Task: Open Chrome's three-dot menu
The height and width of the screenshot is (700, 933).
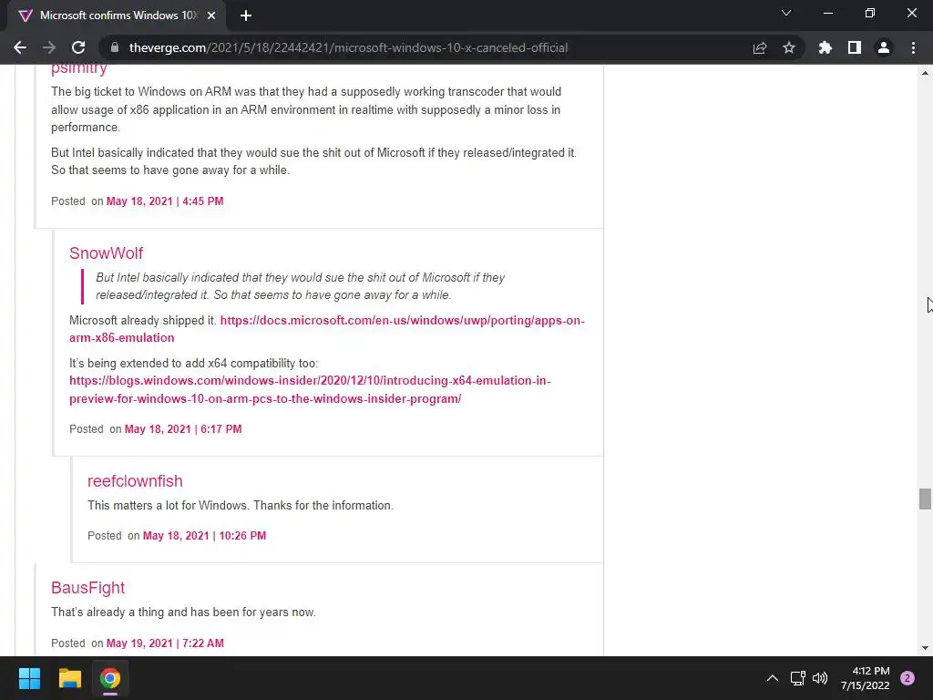Action: click(913, 47)
